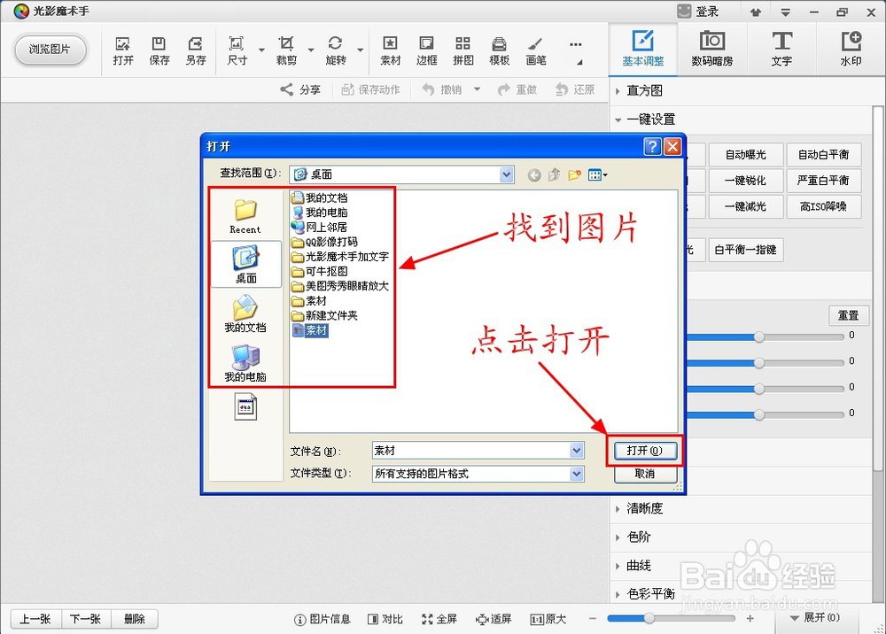Select the 画笔 (Brush) tool icon
Screen dimensions: 886x634
click(536, 50)
